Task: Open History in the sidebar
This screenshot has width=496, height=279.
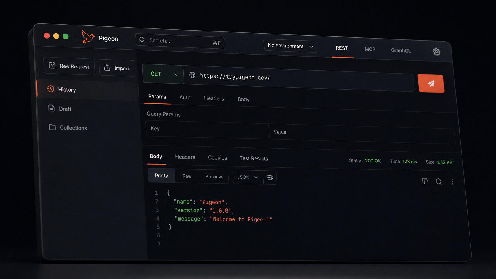Action: 88,90
